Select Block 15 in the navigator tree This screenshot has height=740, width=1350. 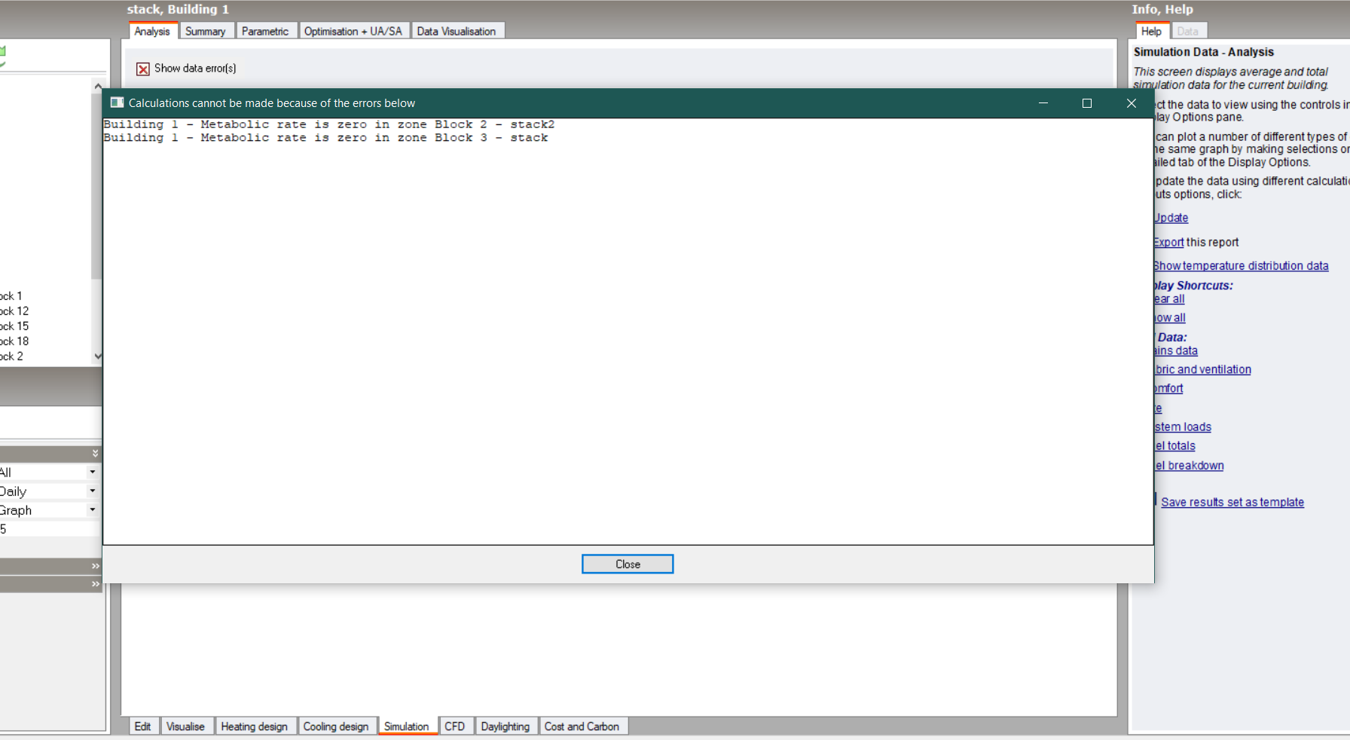[14, 326]
